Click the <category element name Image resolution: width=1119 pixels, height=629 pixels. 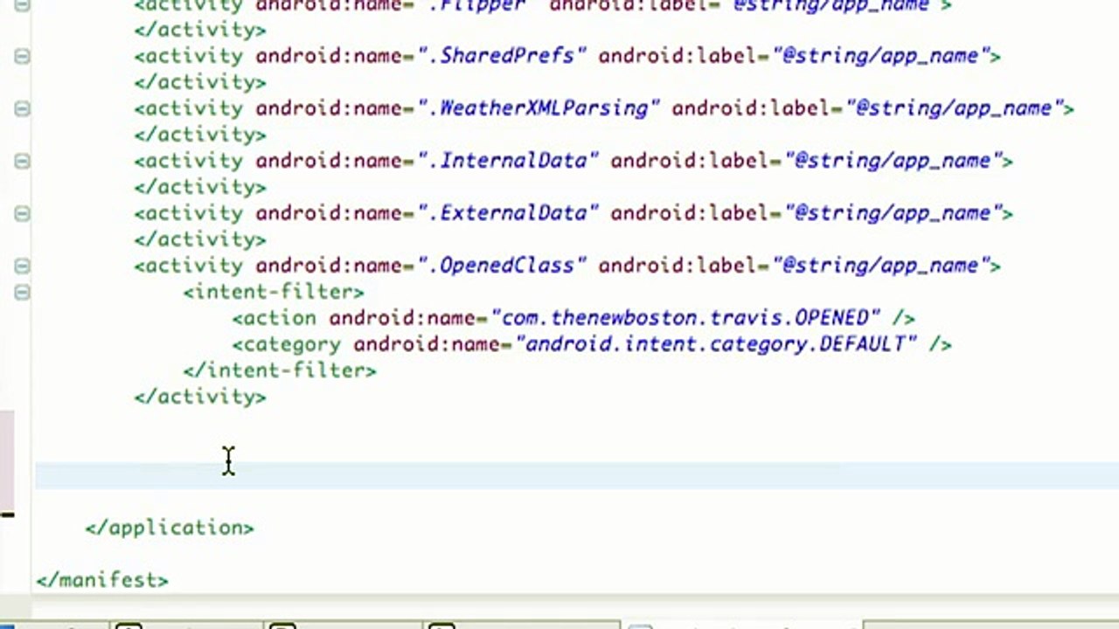pos(287,344)
